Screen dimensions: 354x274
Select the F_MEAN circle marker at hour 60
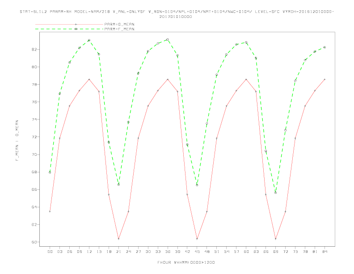click(246, 43)
